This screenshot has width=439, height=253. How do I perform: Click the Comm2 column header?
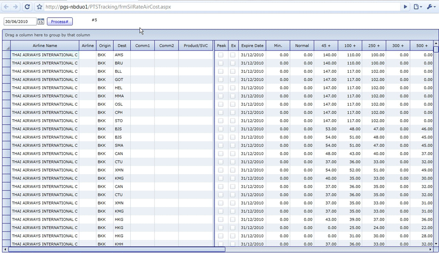coord(166,45)
